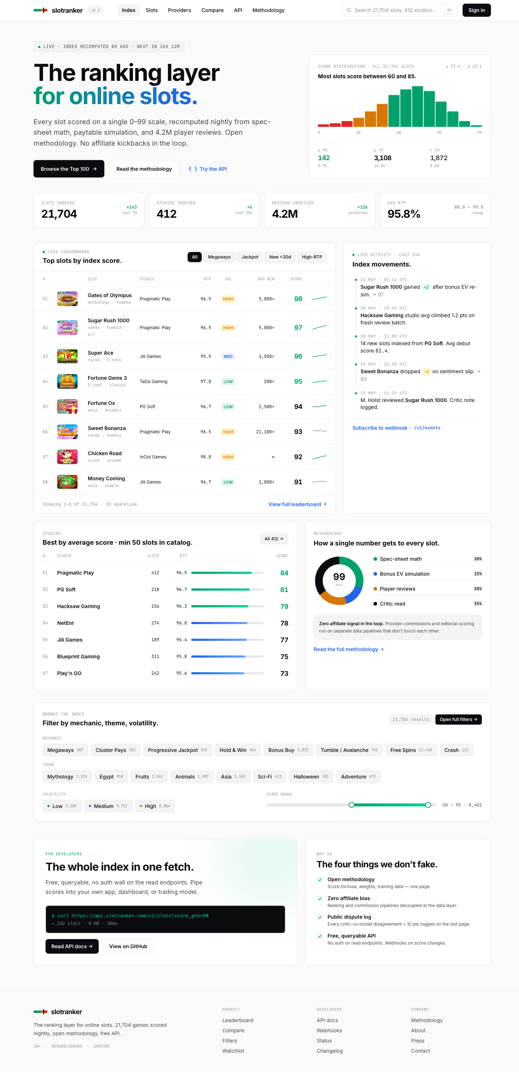Toggle Bonus Buy mechanic chip
This screenshot has height=1072, width=519.
click(288, 750)
